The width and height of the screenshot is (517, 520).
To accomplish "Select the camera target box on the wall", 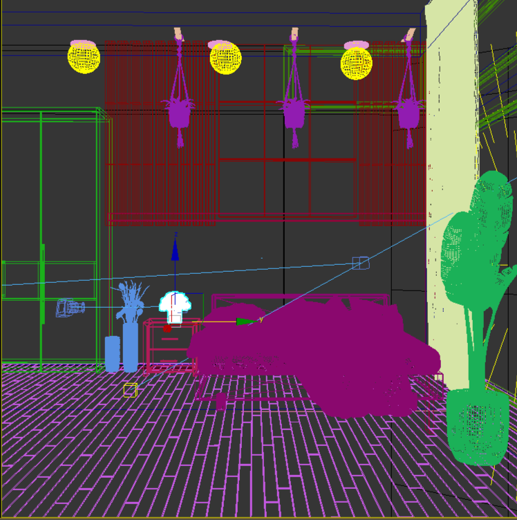I will click(x=361, y=263).
